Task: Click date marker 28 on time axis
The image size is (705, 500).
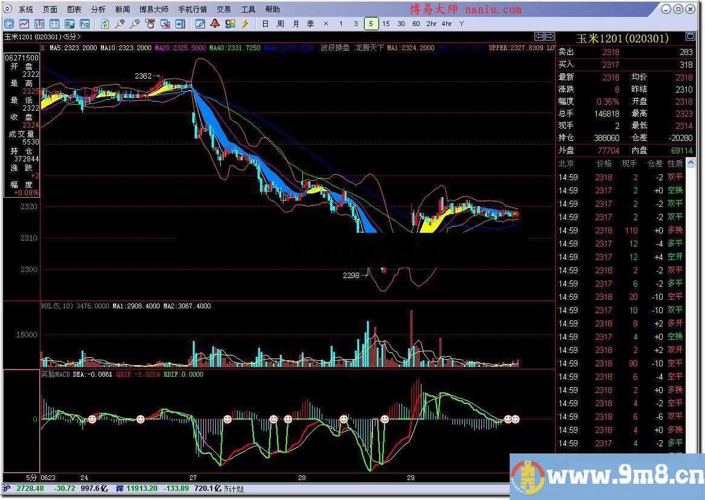Action: tap(302, 478)
